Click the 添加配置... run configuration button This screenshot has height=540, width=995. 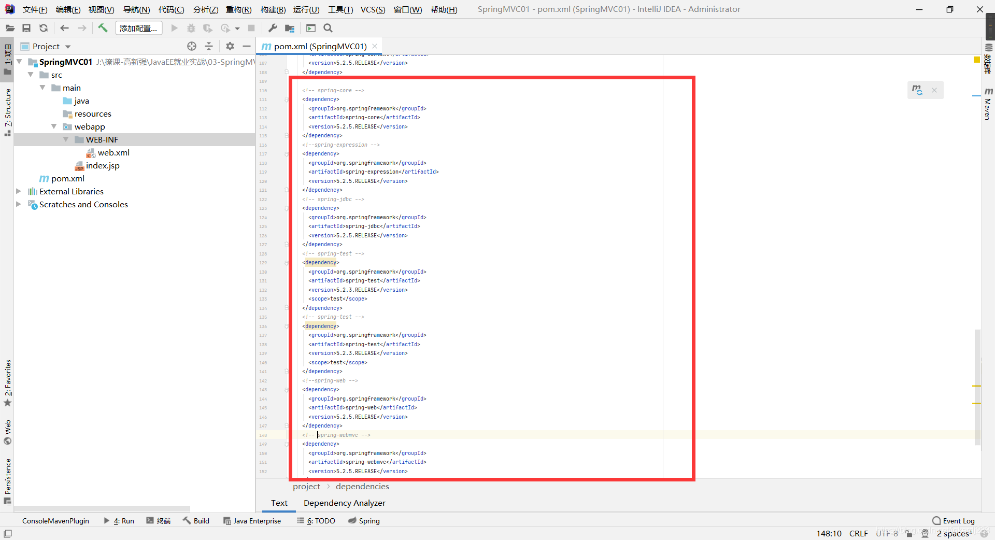138,28
